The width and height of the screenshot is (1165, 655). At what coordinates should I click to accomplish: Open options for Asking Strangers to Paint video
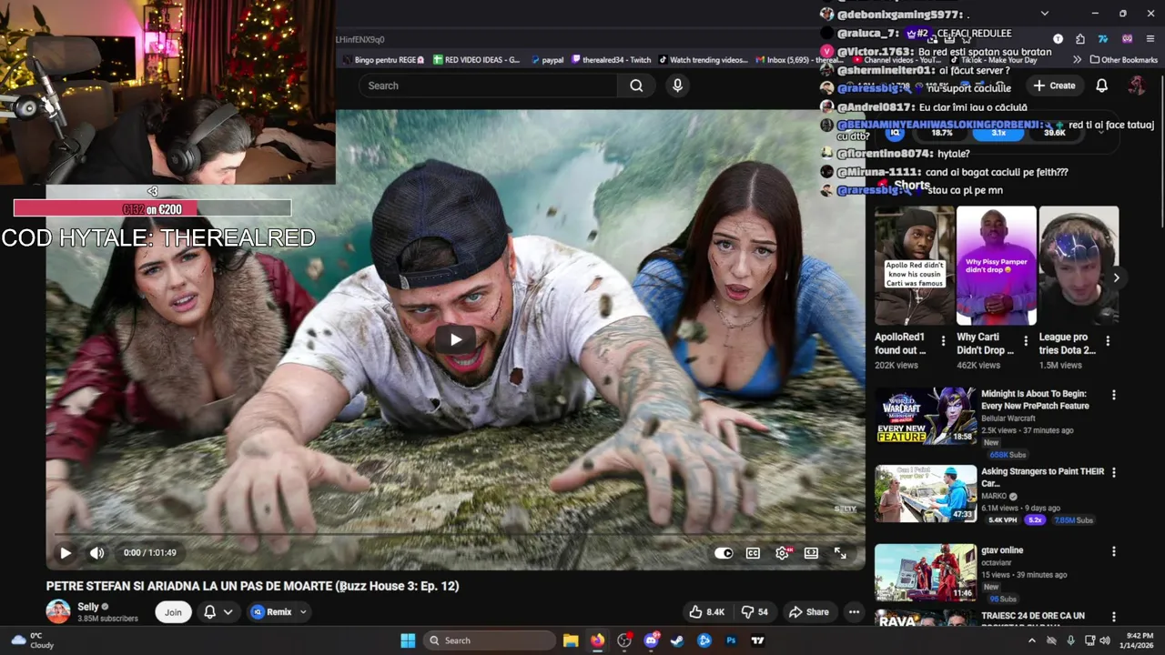1113,472
